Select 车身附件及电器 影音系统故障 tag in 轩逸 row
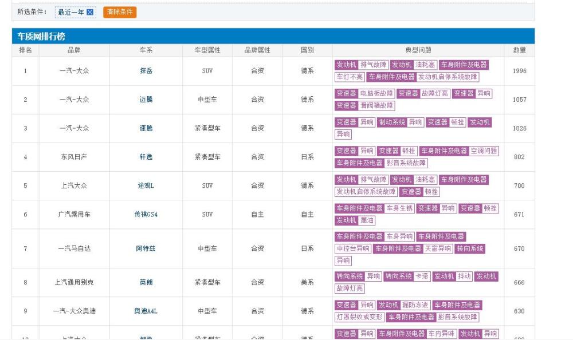Viewport: 573px width, 340px height. (381, 163)
